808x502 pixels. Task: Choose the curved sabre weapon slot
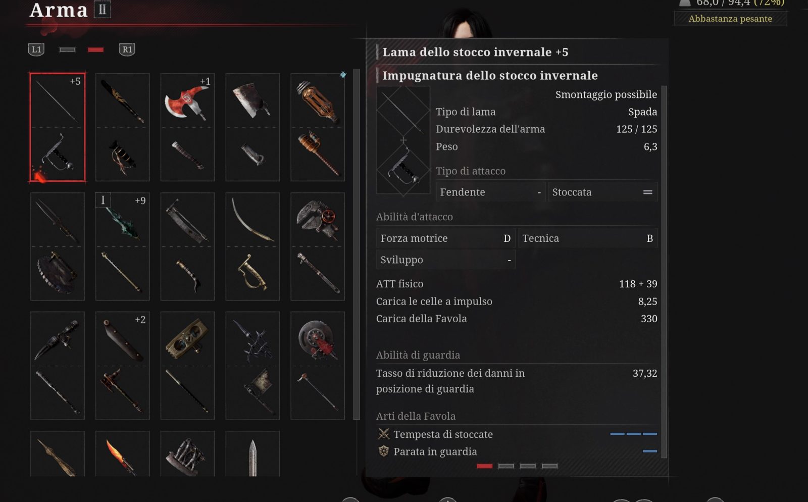point(252,246)
